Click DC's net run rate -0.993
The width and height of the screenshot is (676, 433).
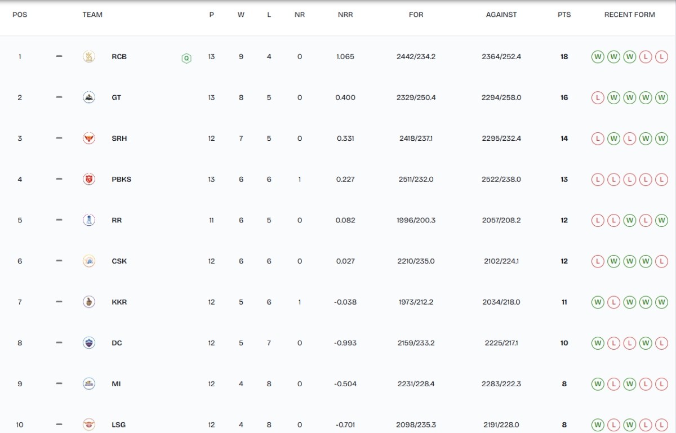click(345, 343)
